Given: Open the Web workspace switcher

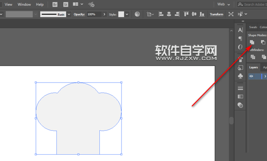Looking at the screenshot, I should click(x=223, y=4).
